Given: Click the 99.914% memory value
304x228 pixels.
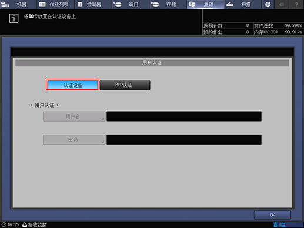Looking at the screenshot, I should pos(293,32).
